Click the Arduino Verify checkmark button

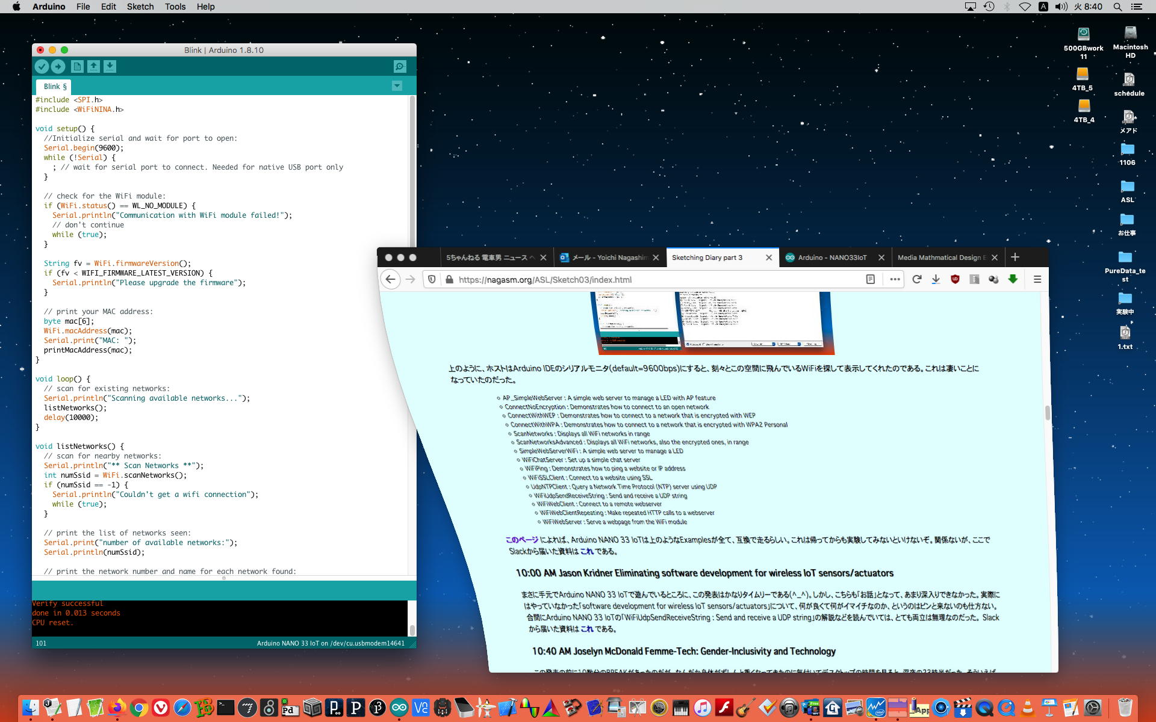(x=42, y=67)
